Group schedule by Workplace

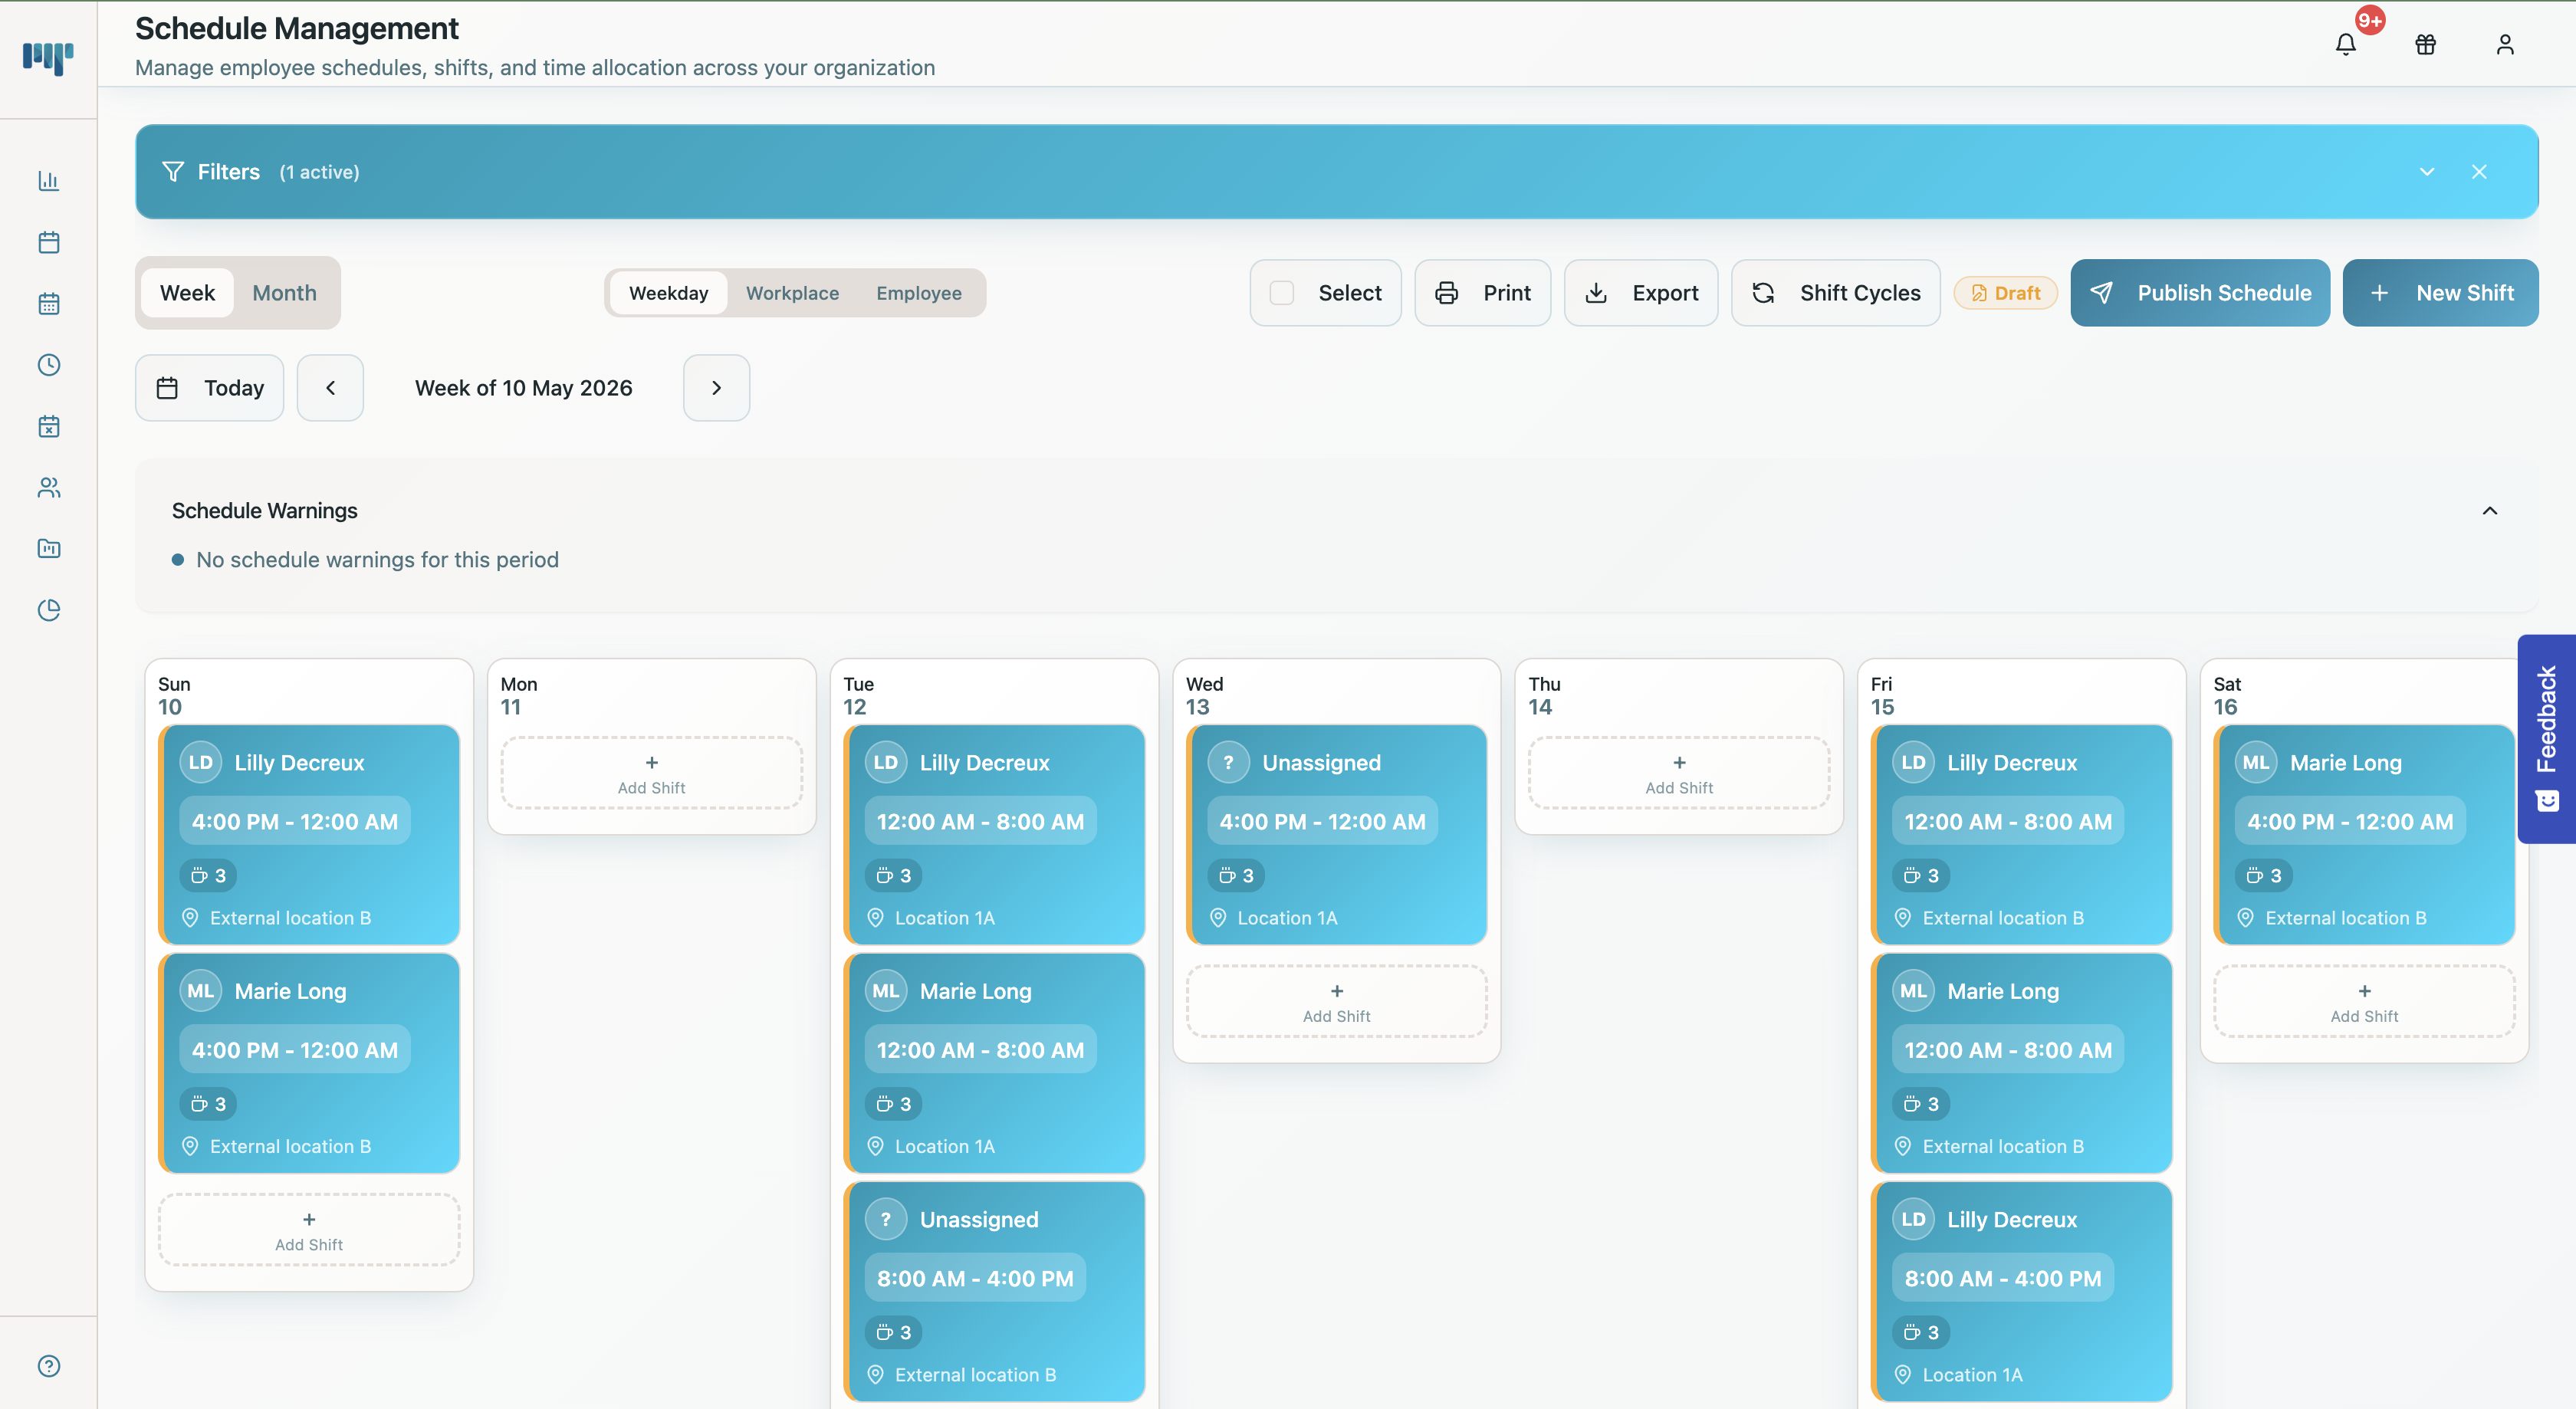[792, 293]
